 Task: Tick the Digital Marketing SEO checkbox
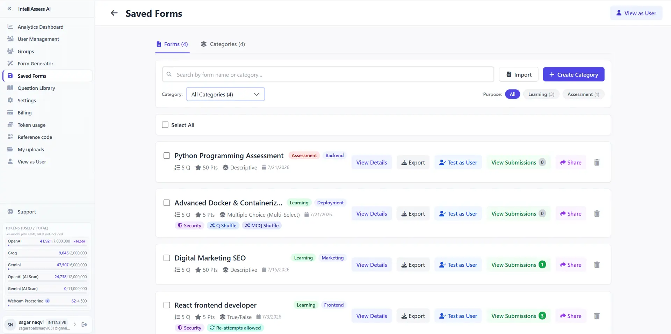167,258
